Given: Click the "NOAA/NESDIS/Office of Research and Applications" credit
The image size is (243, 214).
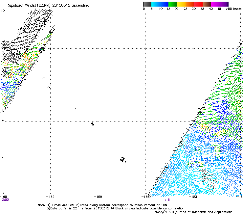Looking at the screenshot, I should pyautogui.click(x=193, y=212).
